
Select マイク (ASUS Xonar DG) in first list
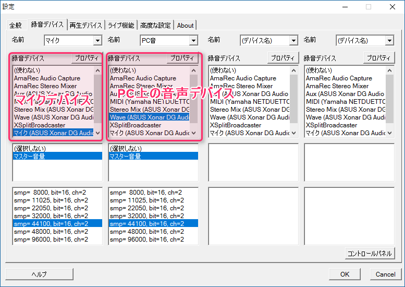tap(53, 133)
